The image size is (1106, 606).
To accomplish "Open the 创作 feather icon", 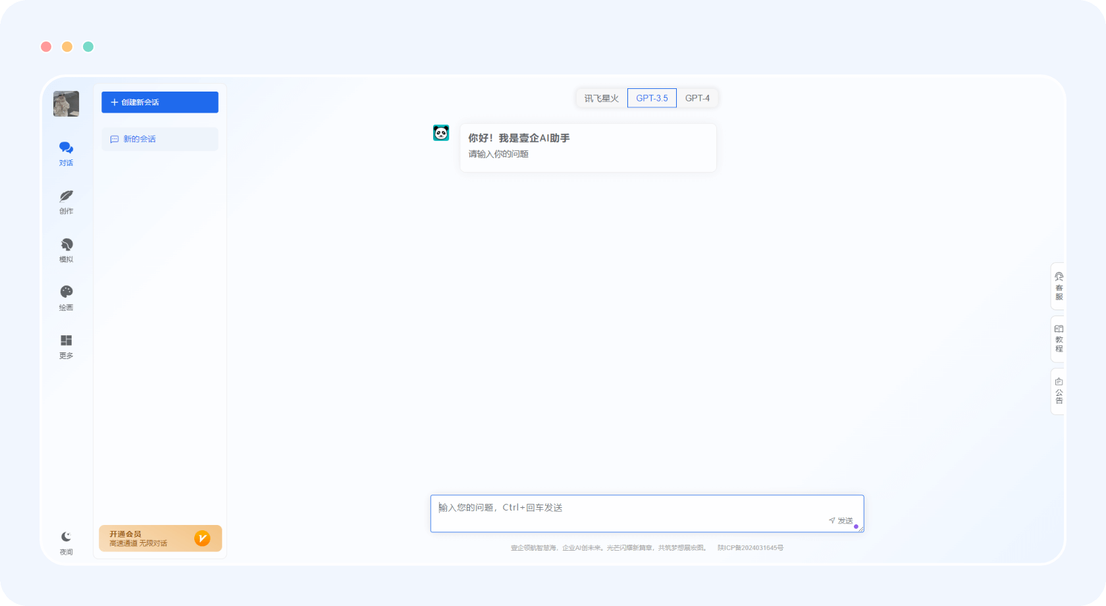I will 66,196.
